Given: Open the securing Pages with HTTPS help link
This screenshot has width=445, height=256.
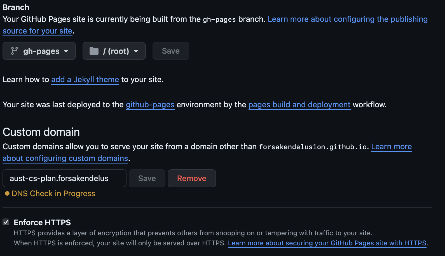Looking at the screenshot, I should (327, 243).
